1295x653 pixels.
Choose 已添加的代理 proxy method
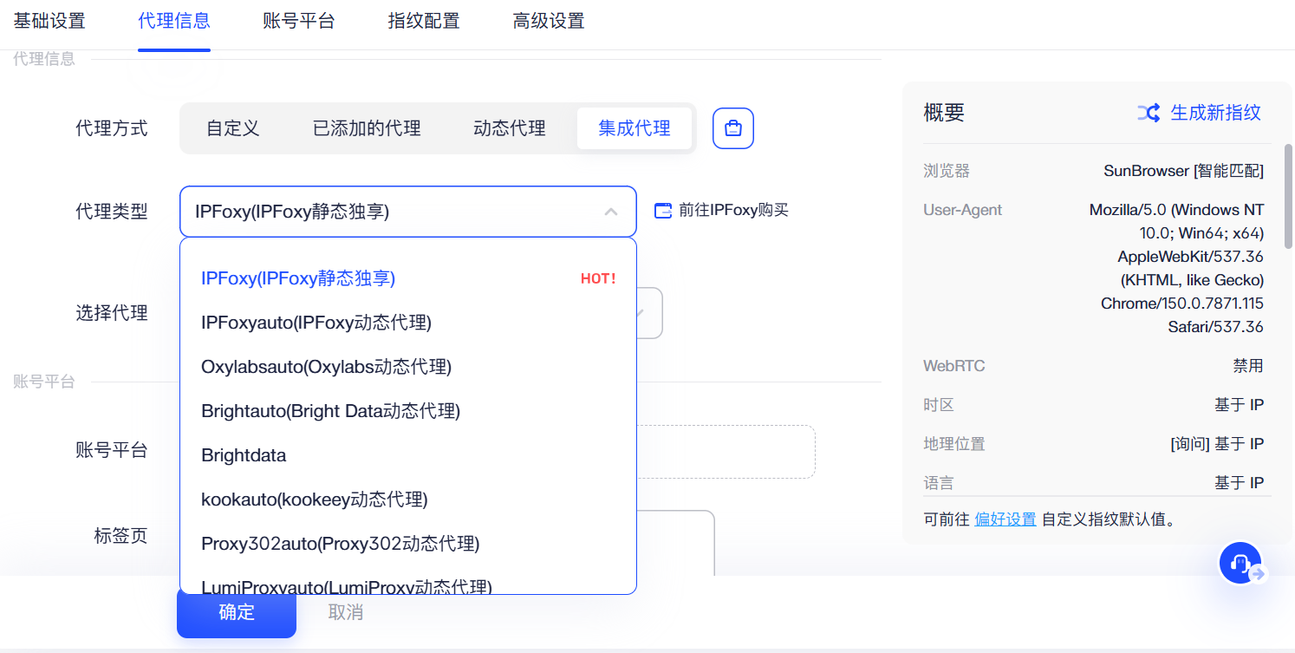367,128
